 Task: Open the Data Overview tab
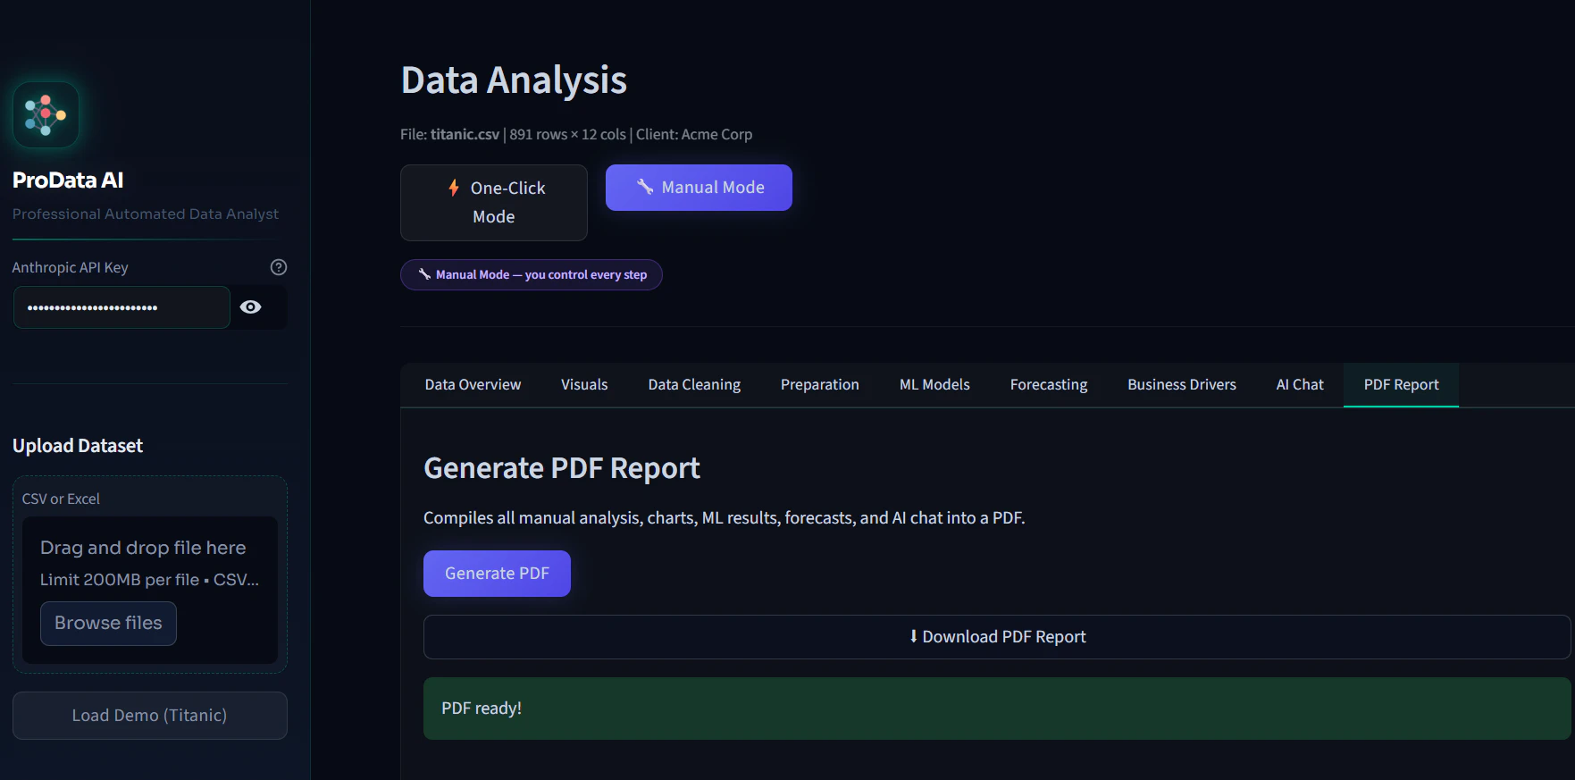point(473,385)
